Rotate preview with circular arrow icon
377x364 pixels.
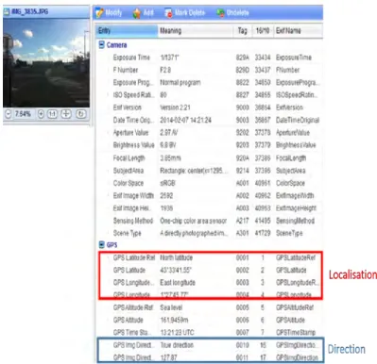click(x=80, y=114)
